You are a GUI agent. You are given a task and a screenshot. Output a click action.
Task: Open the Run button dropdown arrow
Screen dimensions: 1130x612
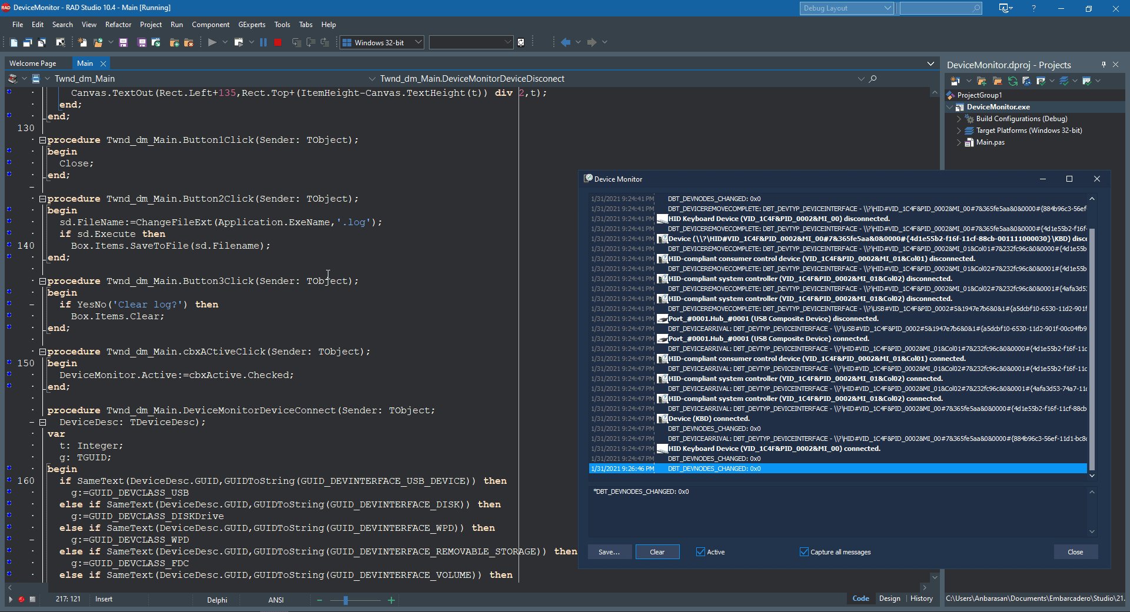coord(225,42)
